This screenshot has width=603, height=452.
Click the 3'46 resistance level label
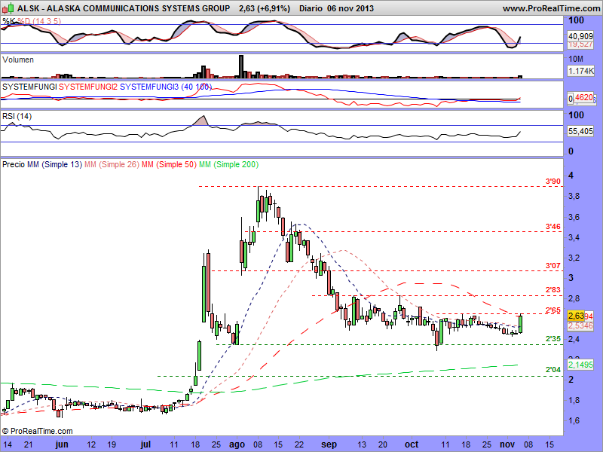[x=553, y=227]
